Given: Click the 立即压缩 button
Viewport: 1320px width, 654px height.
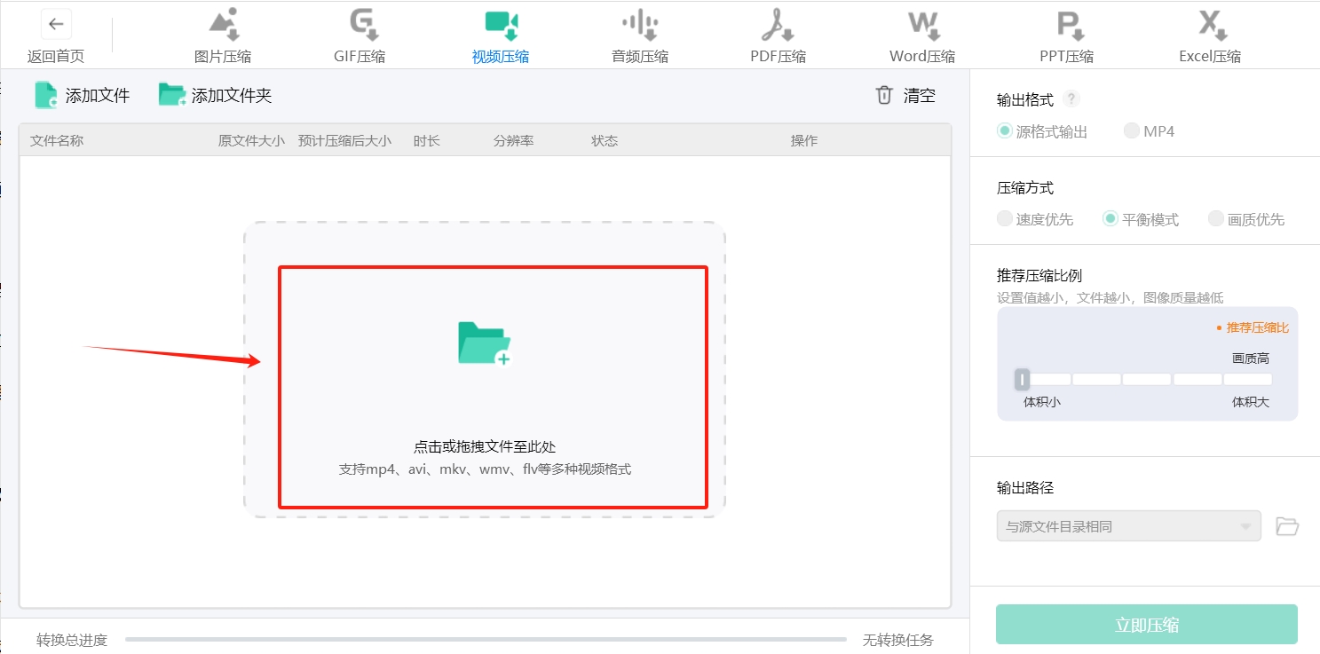Looking at the screenshot, I should [1147, 625].
